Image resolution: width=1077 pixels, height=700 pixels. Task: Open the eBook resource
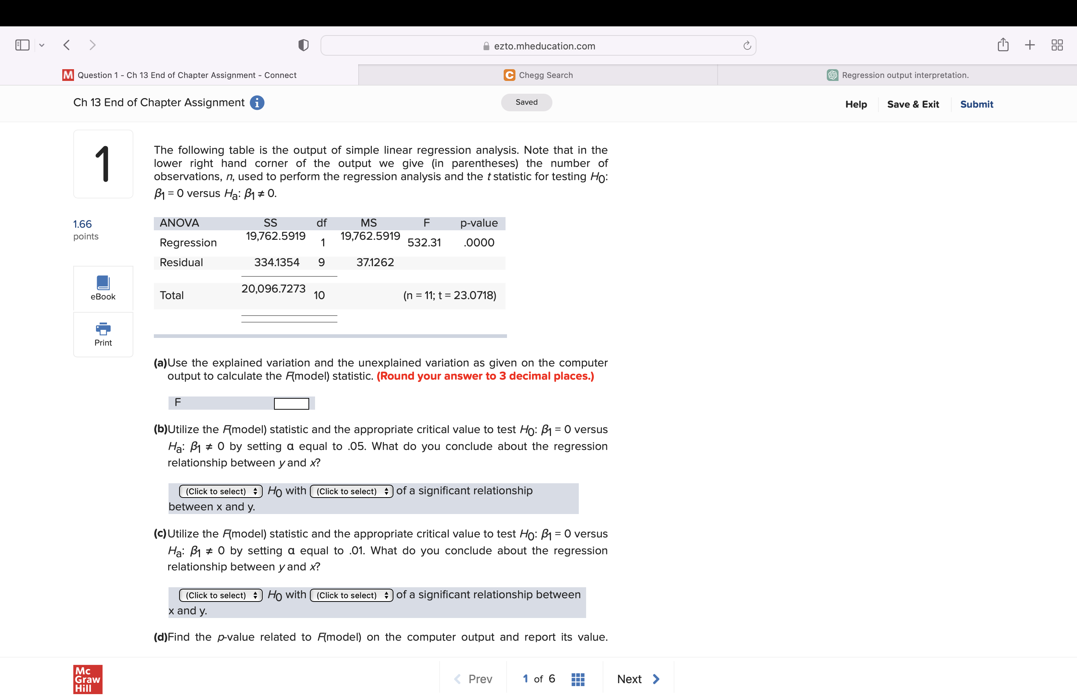[x=103, y=288]
